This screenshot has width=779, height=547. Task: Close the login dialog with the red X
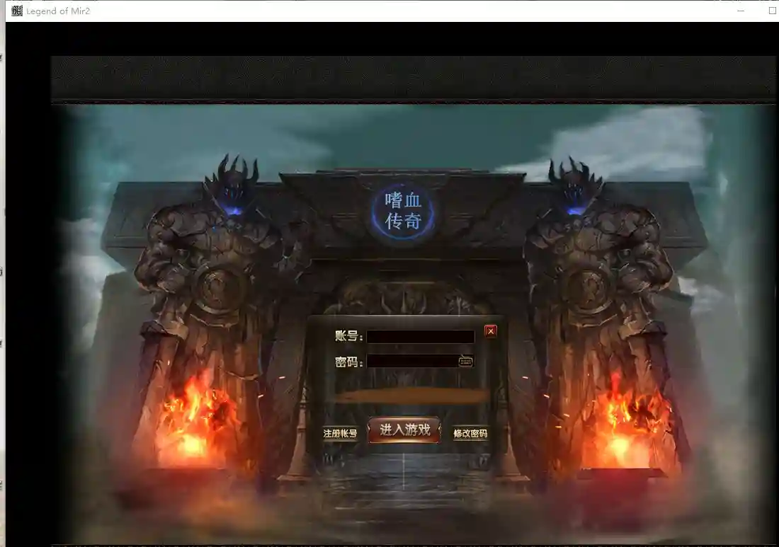[x=490, y=331]
